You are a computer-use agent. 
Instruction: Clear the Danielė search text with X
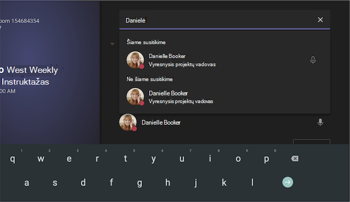[320, 20]
